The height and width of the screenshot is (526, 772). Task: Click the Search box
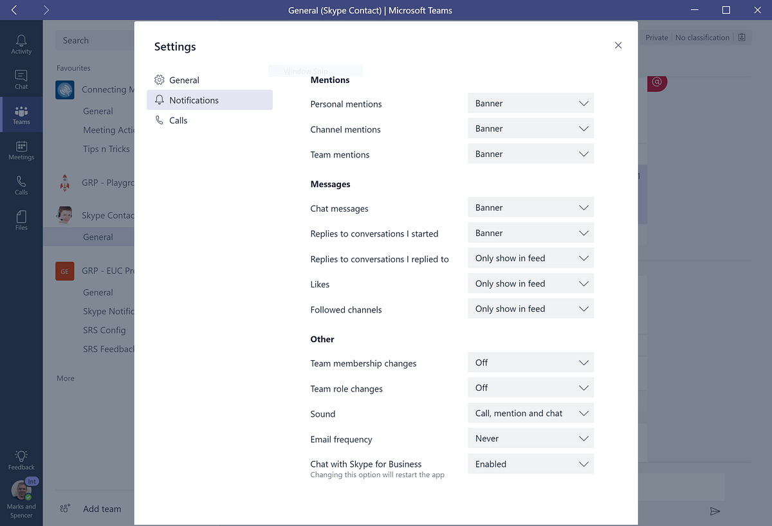click(x=95, y=40)
